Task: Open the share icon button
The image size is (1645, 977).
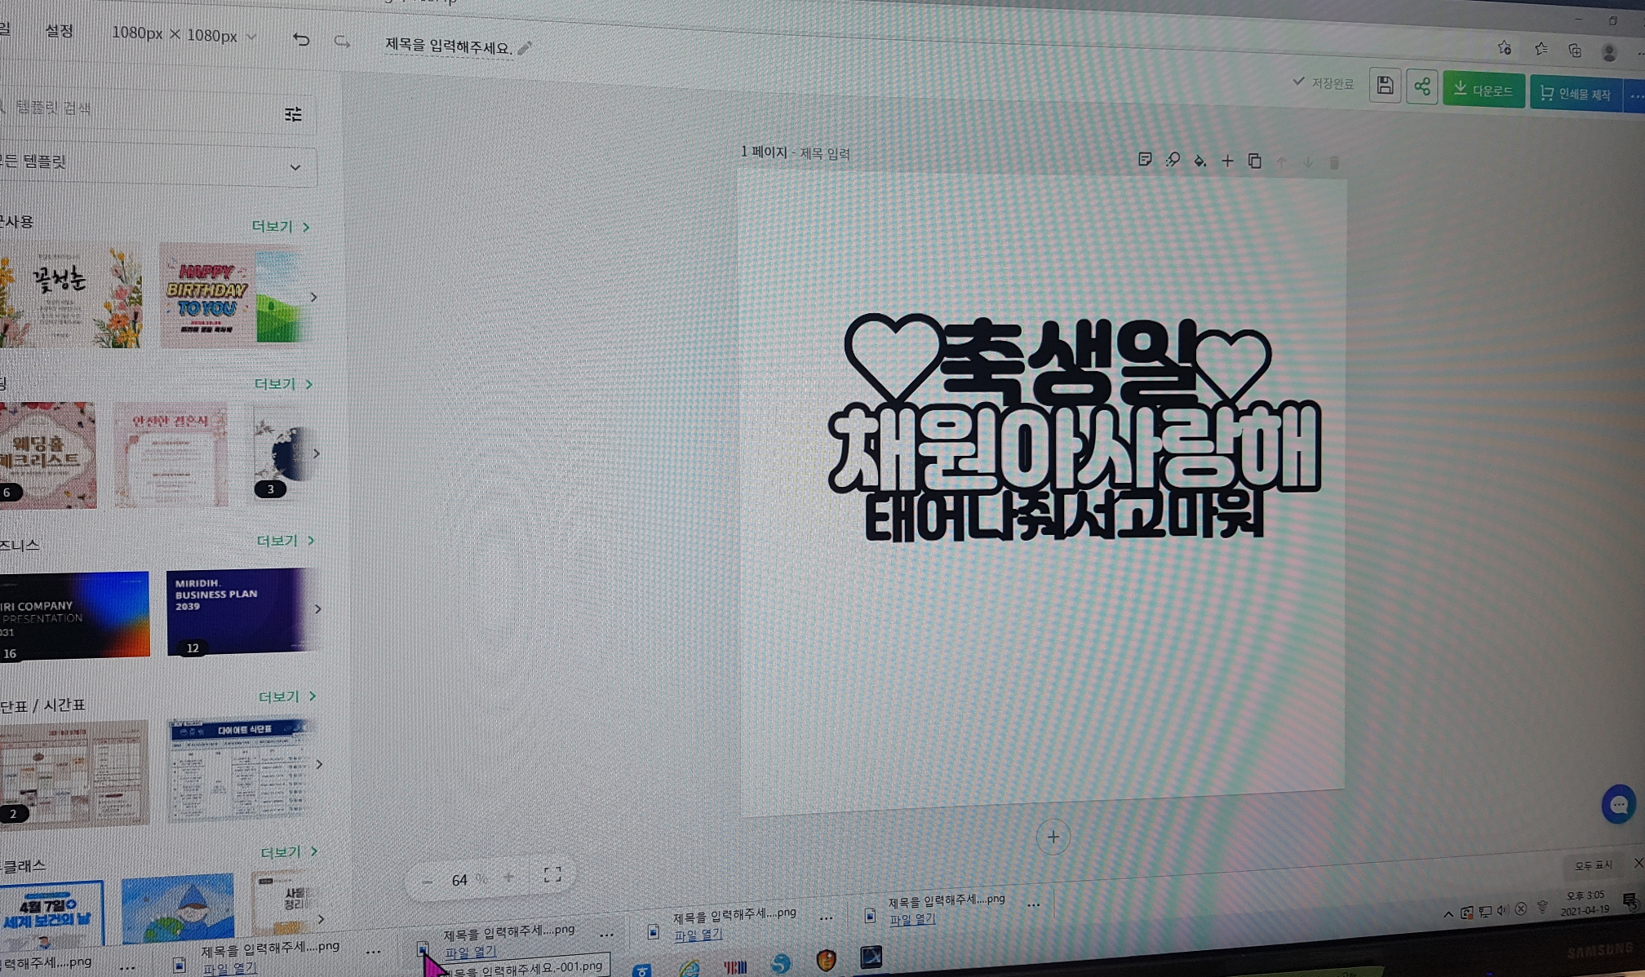Action: 1421,86
